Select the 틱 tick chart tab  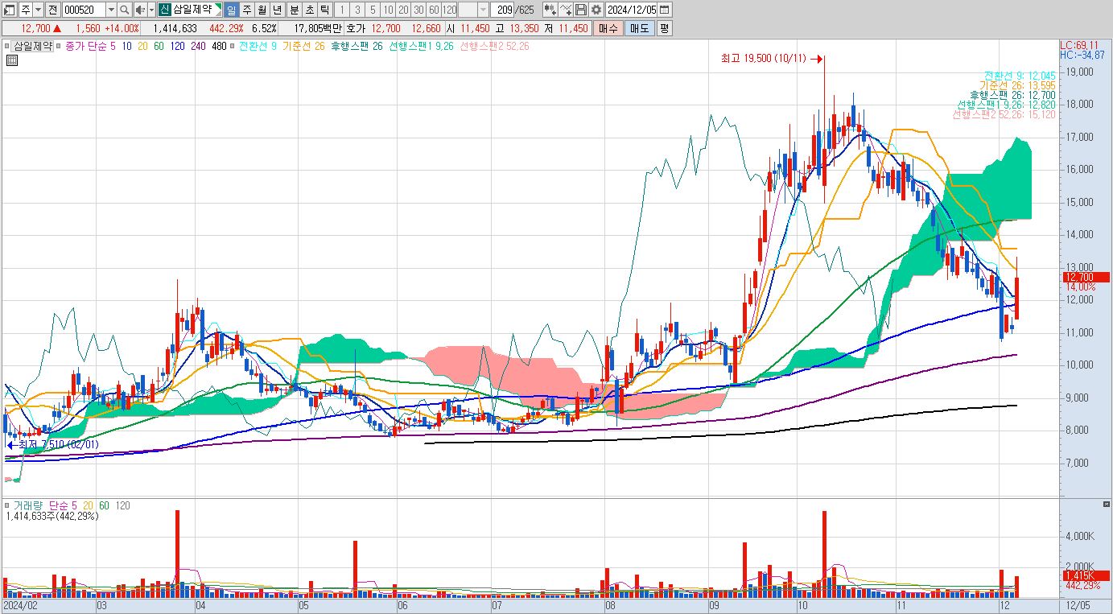(x=324, y=10)
